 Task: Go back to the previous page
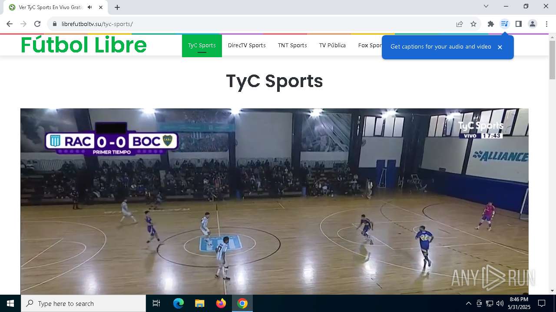[x=10, y=24]
